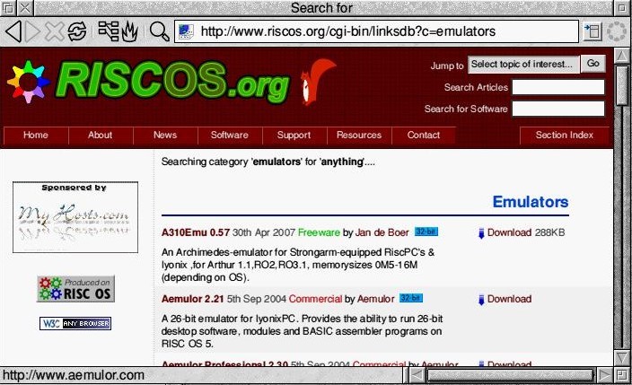The image size is (632, 385).
Task: Open the Jan de Boer author link
Action: click(382, 232)
